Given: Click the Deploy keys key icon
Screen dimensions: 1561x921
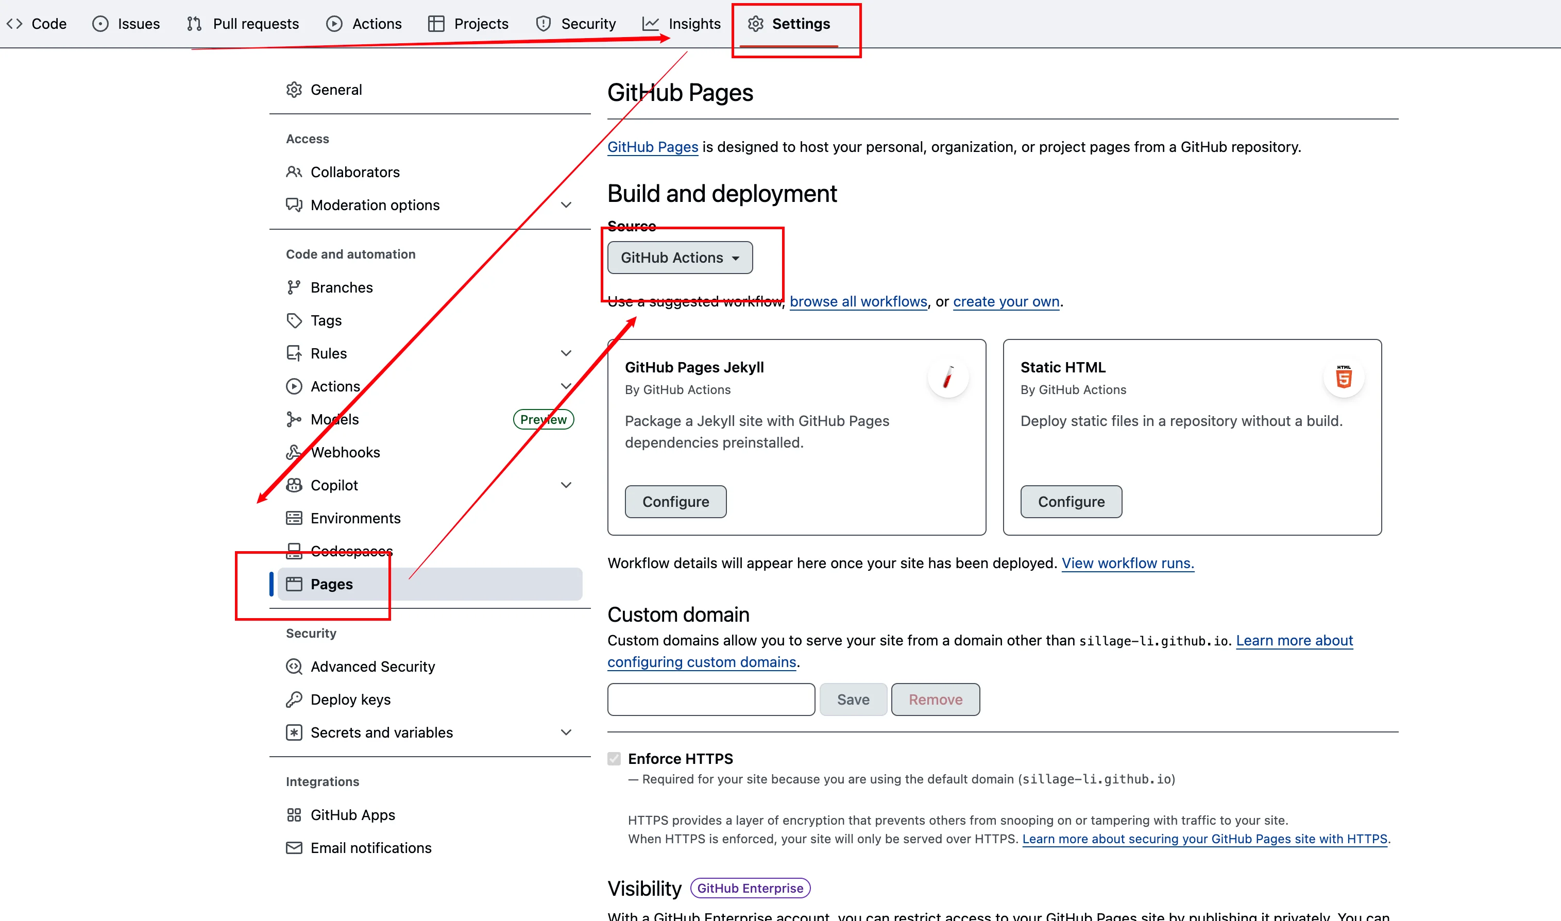Looking at the screenshot, I should pyautogui.click(x=294, y=700).
